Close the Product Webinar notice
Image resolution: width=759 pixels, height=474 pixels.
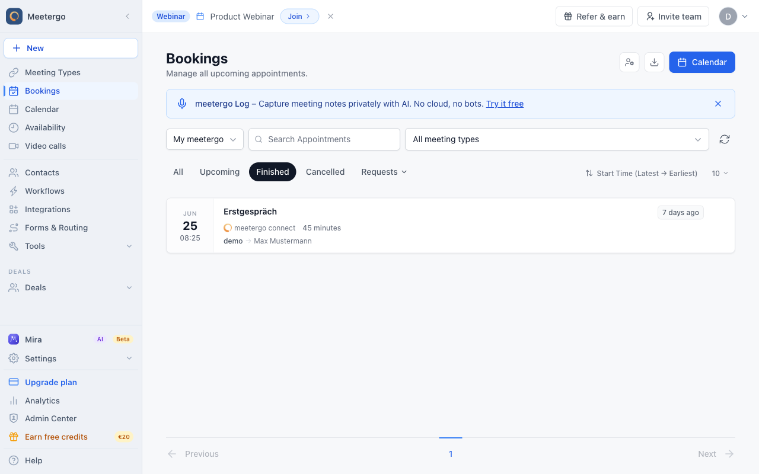pyautogui.click(x=330, y=17)
